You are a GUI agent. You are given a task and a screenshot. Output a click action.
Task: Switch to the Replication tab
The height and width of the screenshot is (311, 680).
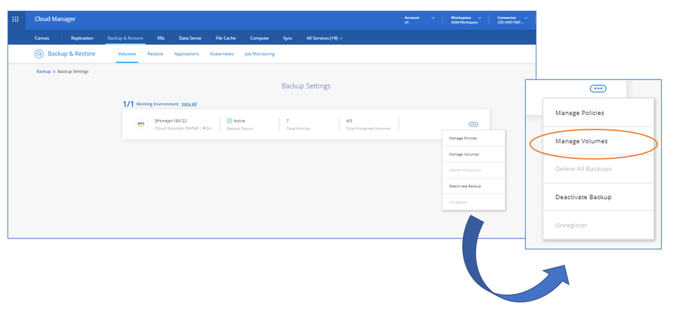(x=82, y=38)
